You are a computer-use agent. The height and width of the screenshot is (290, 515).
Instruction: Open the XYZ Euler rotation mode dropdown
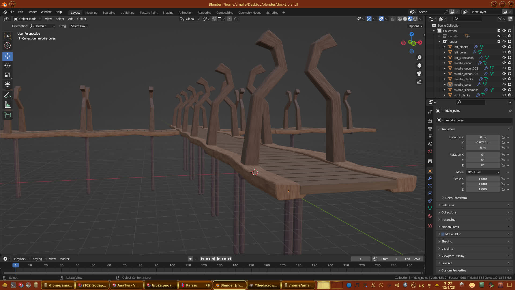pos(483,172)
